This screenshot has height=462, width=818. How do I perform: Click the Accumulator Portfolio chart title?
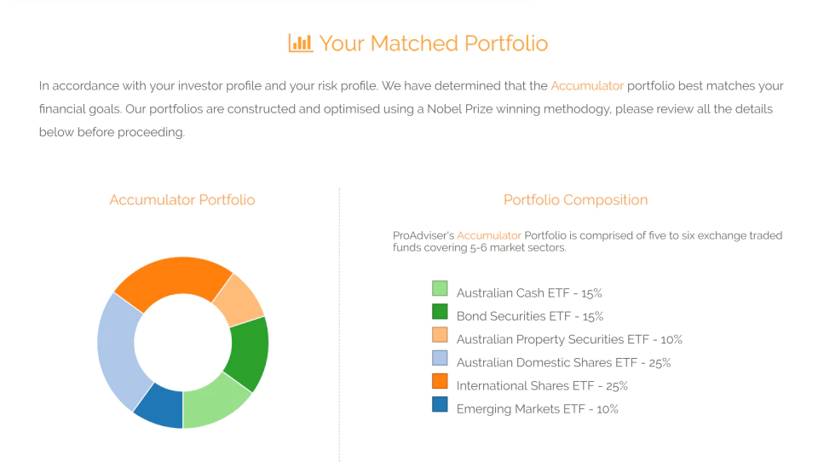tap(182, 200)
